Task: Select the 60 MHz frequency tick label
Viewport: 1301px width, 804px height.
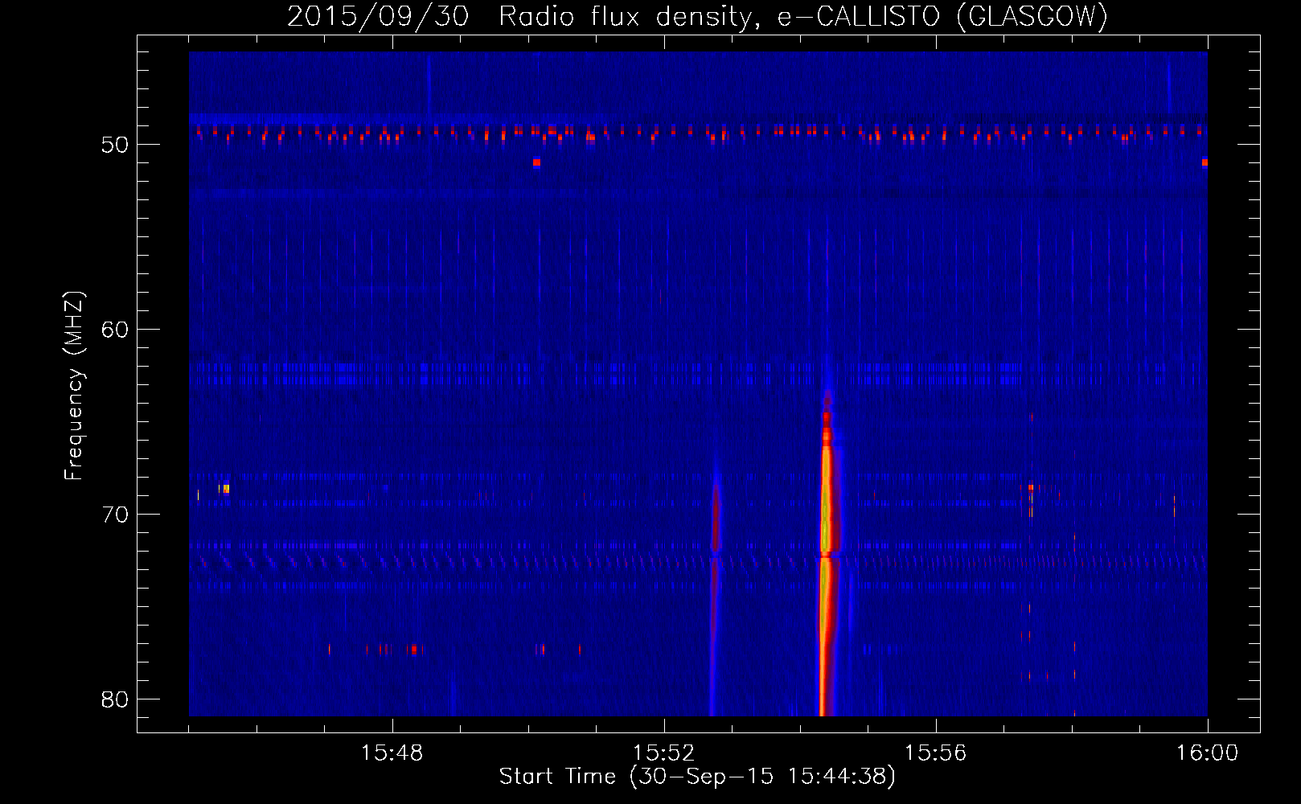Action: pos(115,330)
